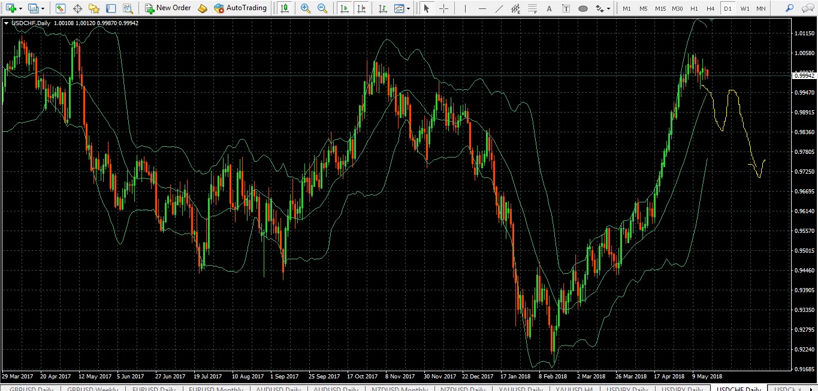The image size is (818, 391).
Task: Toggle chart auto scroll
Action: [344, 8]
